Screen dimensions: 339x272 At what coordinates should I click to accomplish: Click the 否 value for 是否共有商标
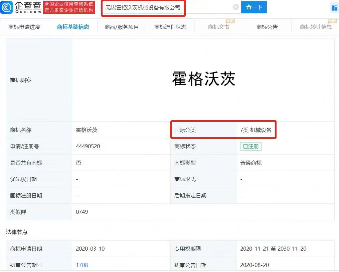pos(78,163)
